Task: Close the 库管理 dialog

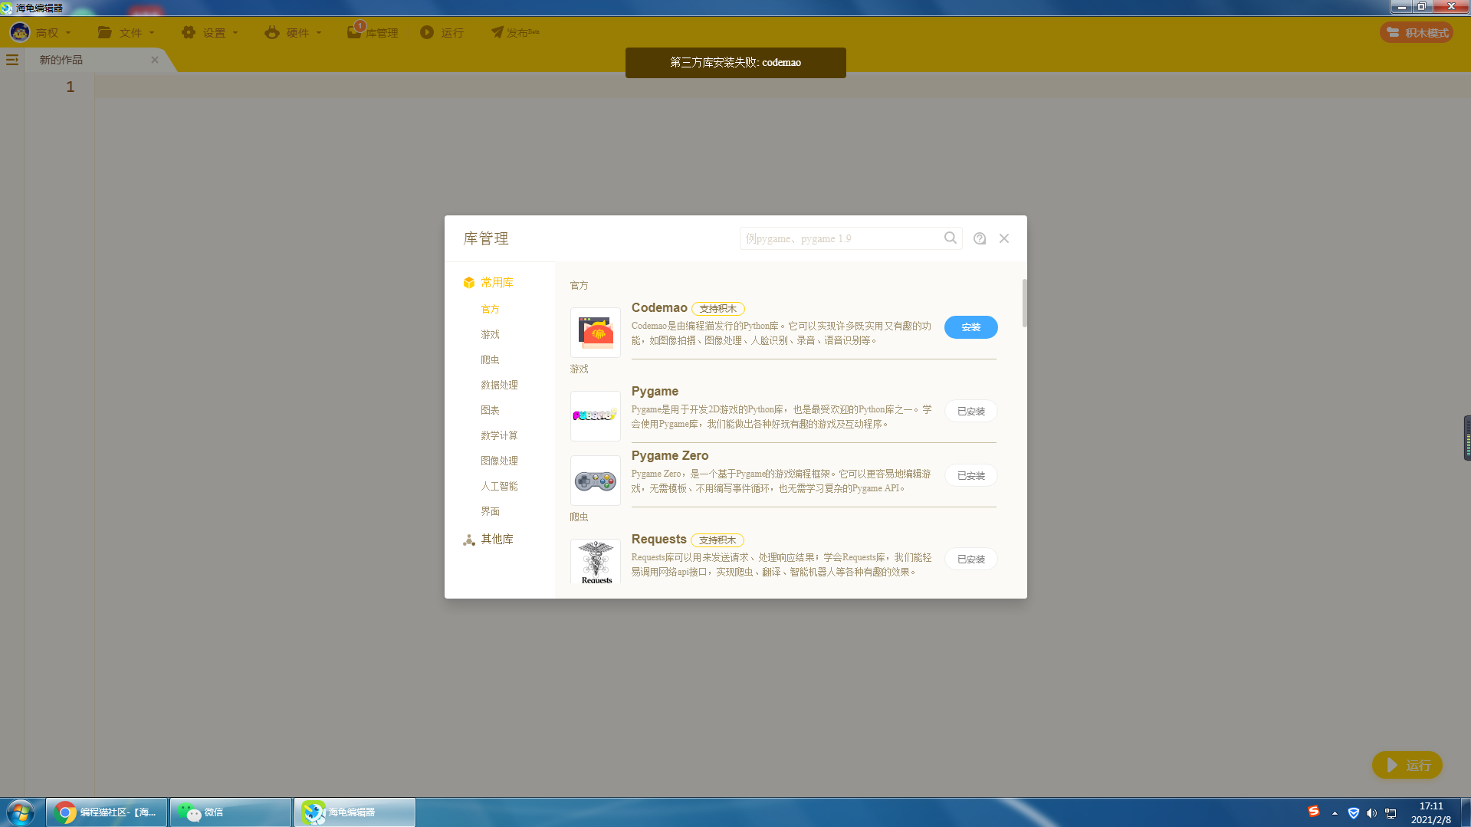Action: click(1004, 238)
